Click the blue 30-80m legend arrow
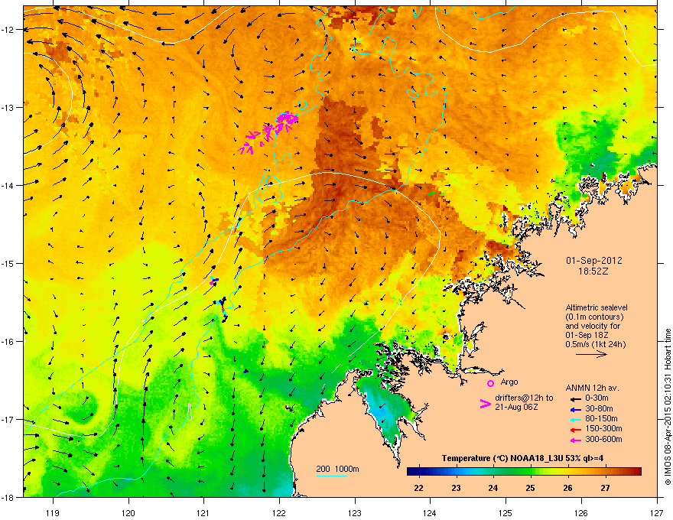673x520 pixels. click(575, 409)
